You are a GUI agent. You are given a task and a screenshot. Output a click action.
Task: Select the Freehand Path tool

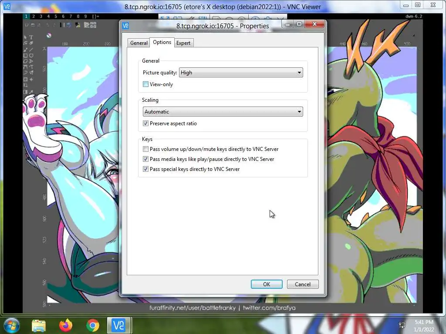(31, 67)
